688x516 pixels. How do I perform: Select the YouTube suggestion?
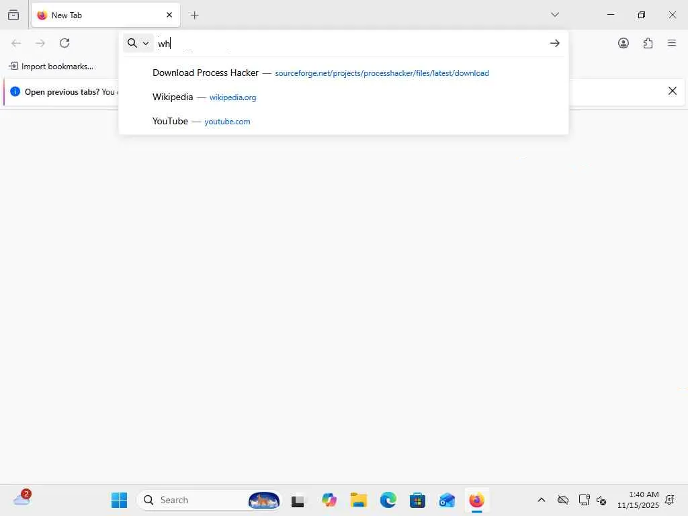click(x=343, y=121)
